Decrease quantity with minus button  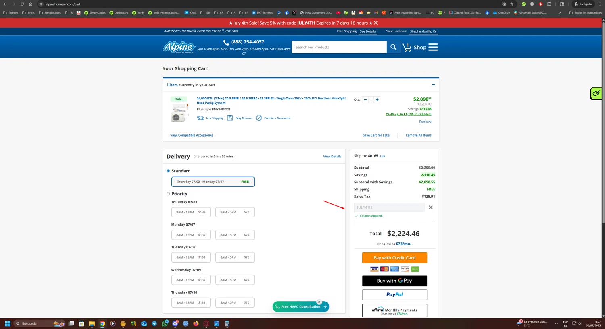click(x=365, y=100)
